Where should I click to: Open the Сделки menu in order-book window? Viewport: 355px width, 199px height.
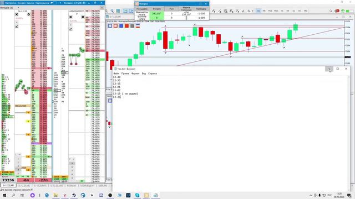[31, 3]
